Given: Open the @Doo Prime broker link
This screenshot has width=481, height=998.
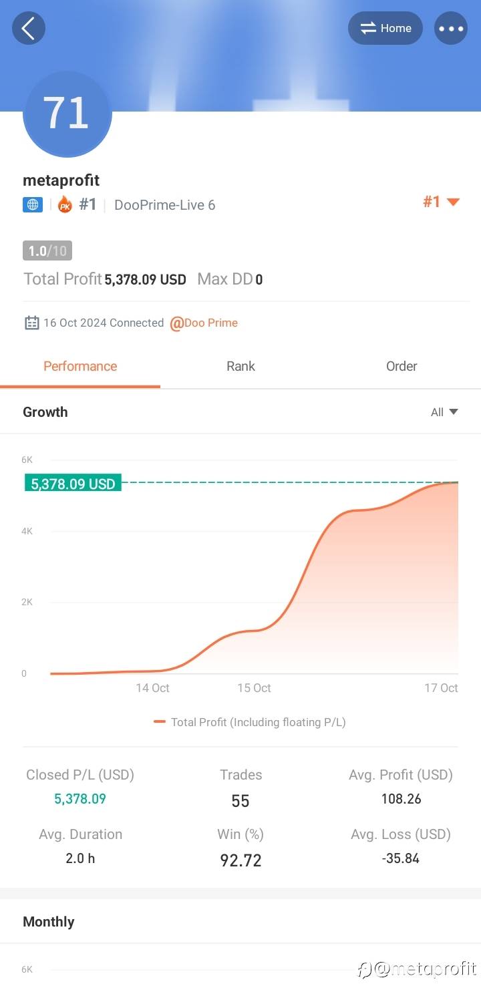Looking at the screenshot, I should click(204, 323).
